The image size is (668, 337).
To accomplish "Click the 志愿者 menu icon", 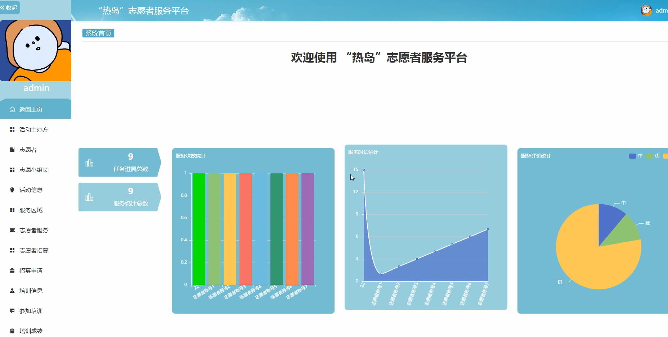I will point(12,150).
